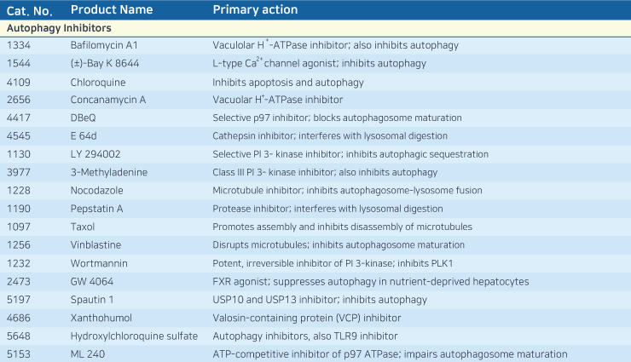The height and width of the screenshot is (362, 631).
Task: Click catalog number 1544
Action: click(19, 64)
